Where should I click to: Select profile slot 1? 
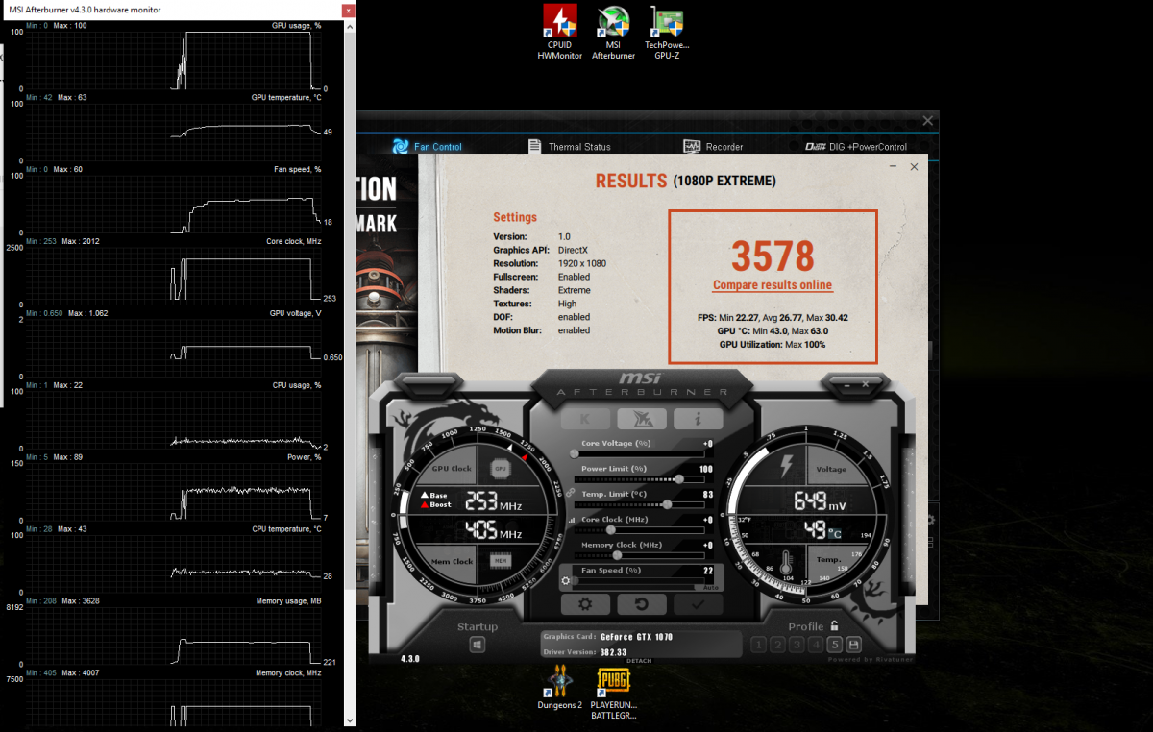pos(758,644)
